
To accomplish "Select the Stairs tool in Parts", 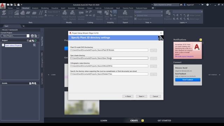I will click(x=22, y=14).
